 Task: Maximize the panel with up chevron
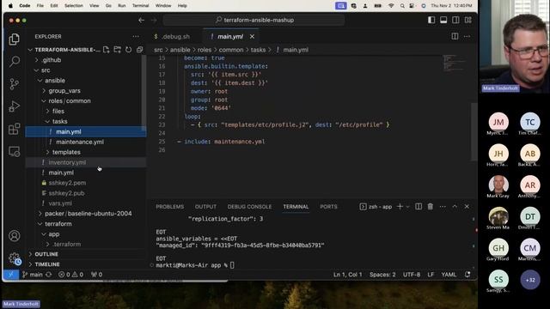[x=455, y=207]
